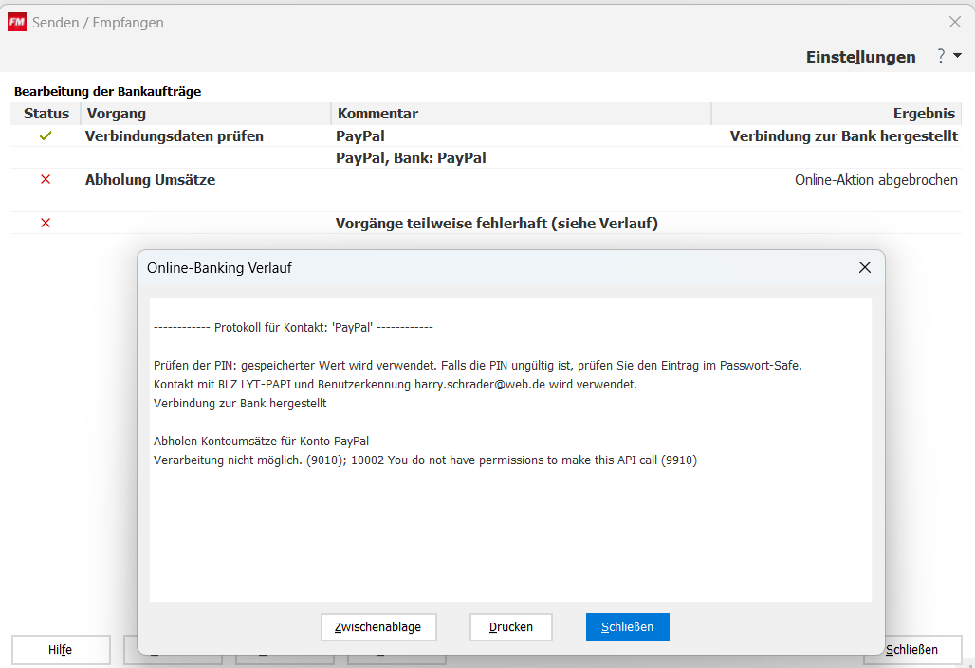Click the green checkmark for Verbindungsdaten prüfen
The image size is (975, 668).
pyautogui.click(x=46, y=135)
